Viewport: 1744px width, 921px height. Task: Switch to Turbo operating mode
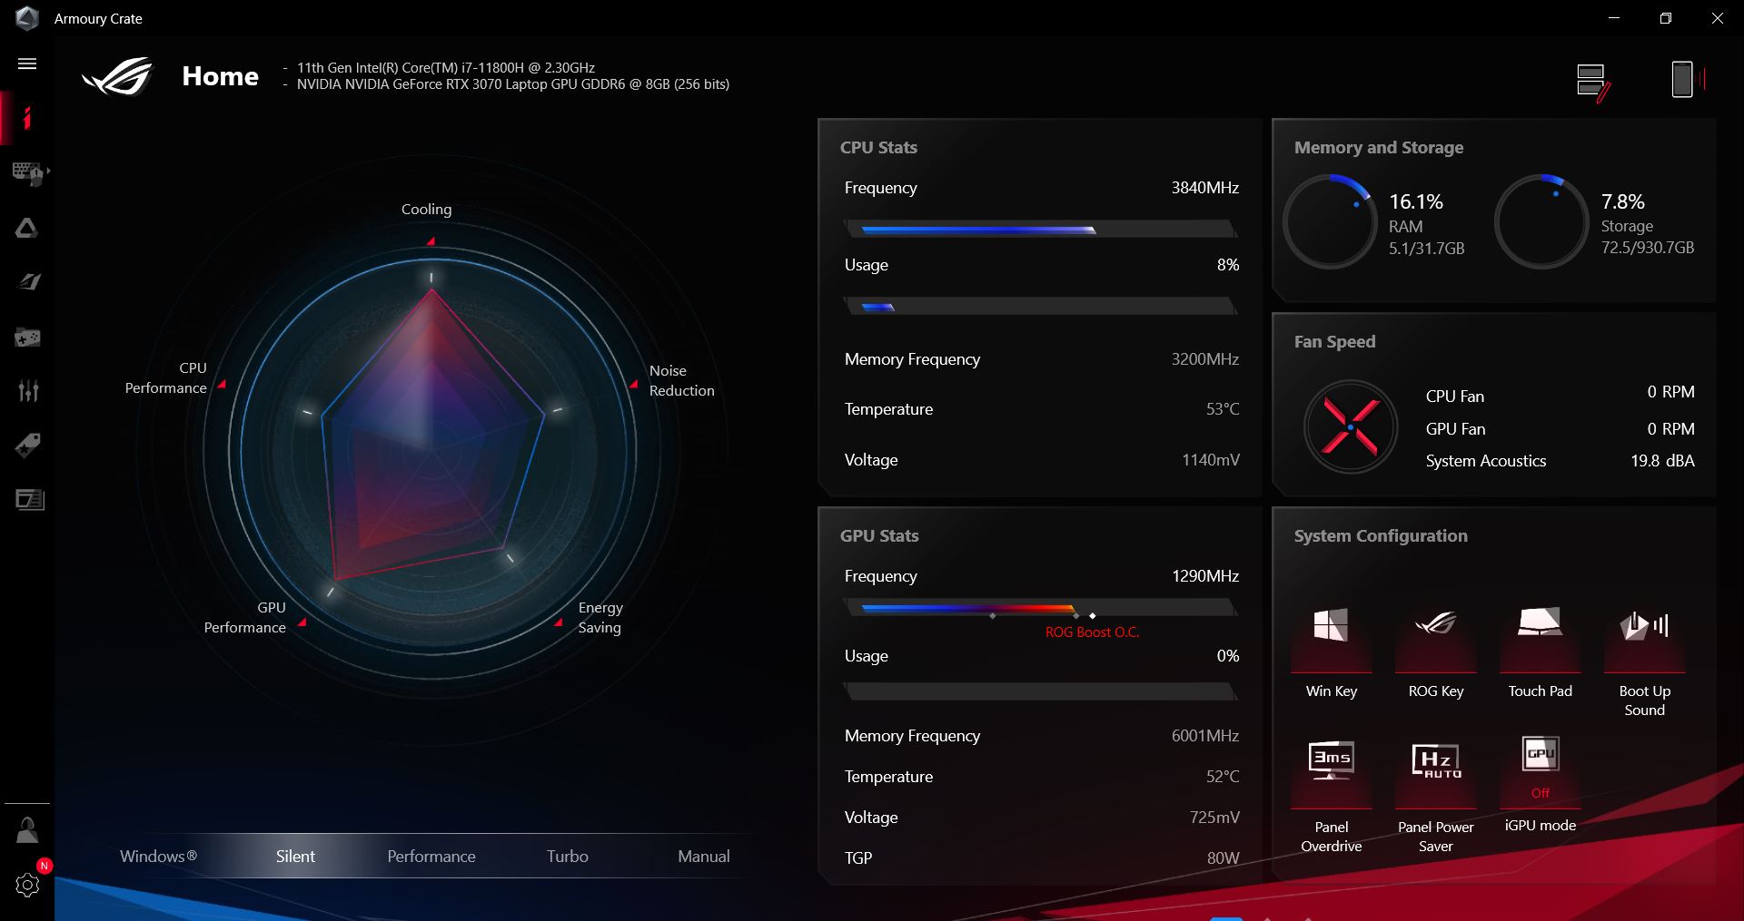567,856
